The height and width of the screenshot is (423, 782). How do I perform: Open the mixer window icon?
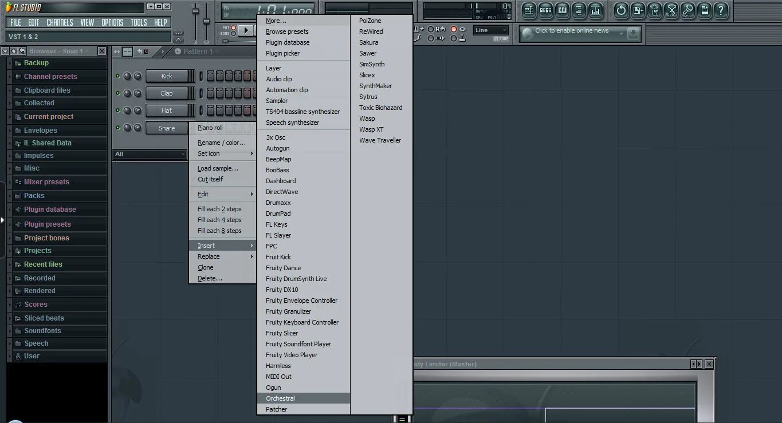[x=595, y=10]
